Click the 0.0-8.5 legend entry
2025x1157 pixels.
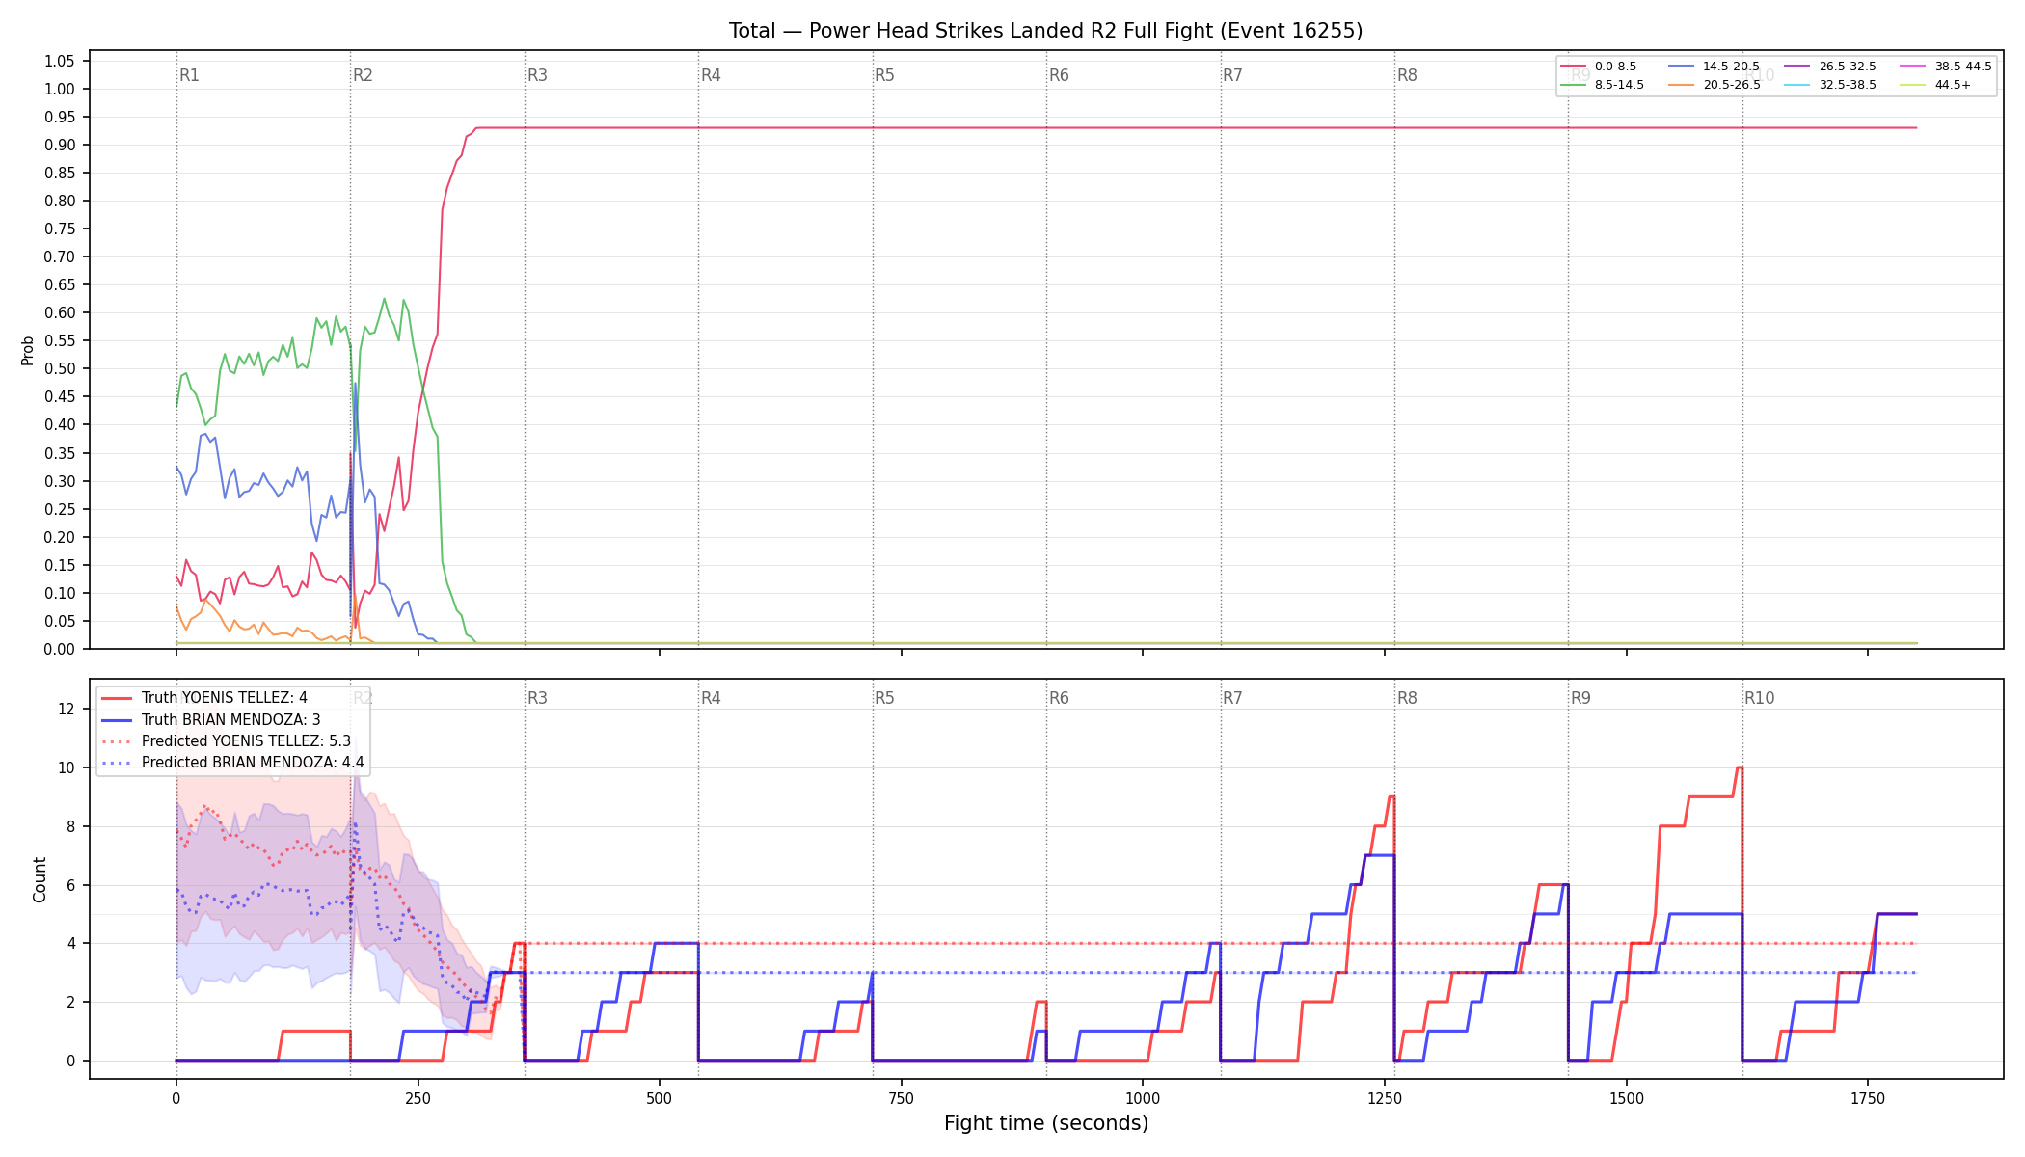coord(1598,67)
